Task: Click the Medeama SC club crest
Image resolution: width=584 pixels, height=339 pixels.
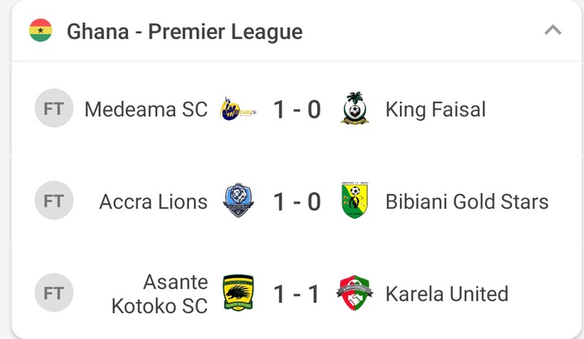Action: (x=238, y=109)
